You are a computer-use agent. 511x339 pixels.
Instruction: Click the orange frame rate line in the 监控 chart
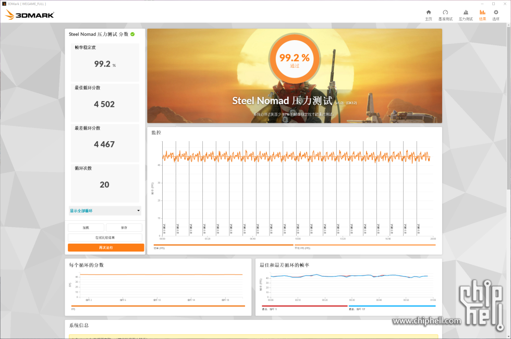coord(296,157)
